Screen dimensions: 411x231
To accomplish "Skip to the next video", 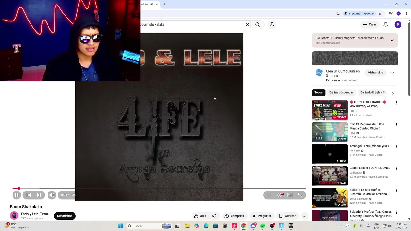I will point(39,195).
